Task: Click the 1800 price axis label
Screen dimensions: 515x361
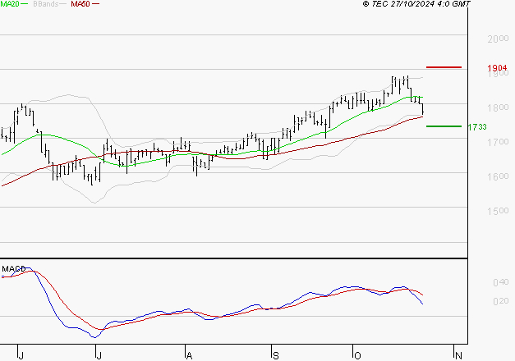Action: [498, 107]
